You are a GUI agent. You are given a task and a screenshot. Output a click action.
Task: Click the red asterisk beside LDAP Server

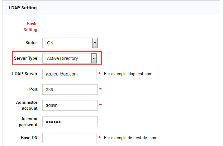click(x=100, y=74)
